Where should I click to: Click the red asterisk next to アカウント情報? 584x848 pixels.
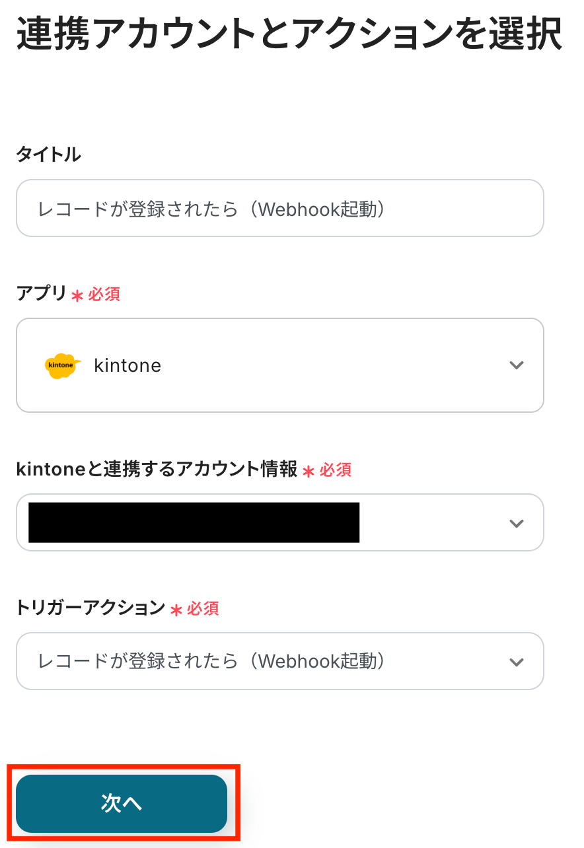coord(309,472)
